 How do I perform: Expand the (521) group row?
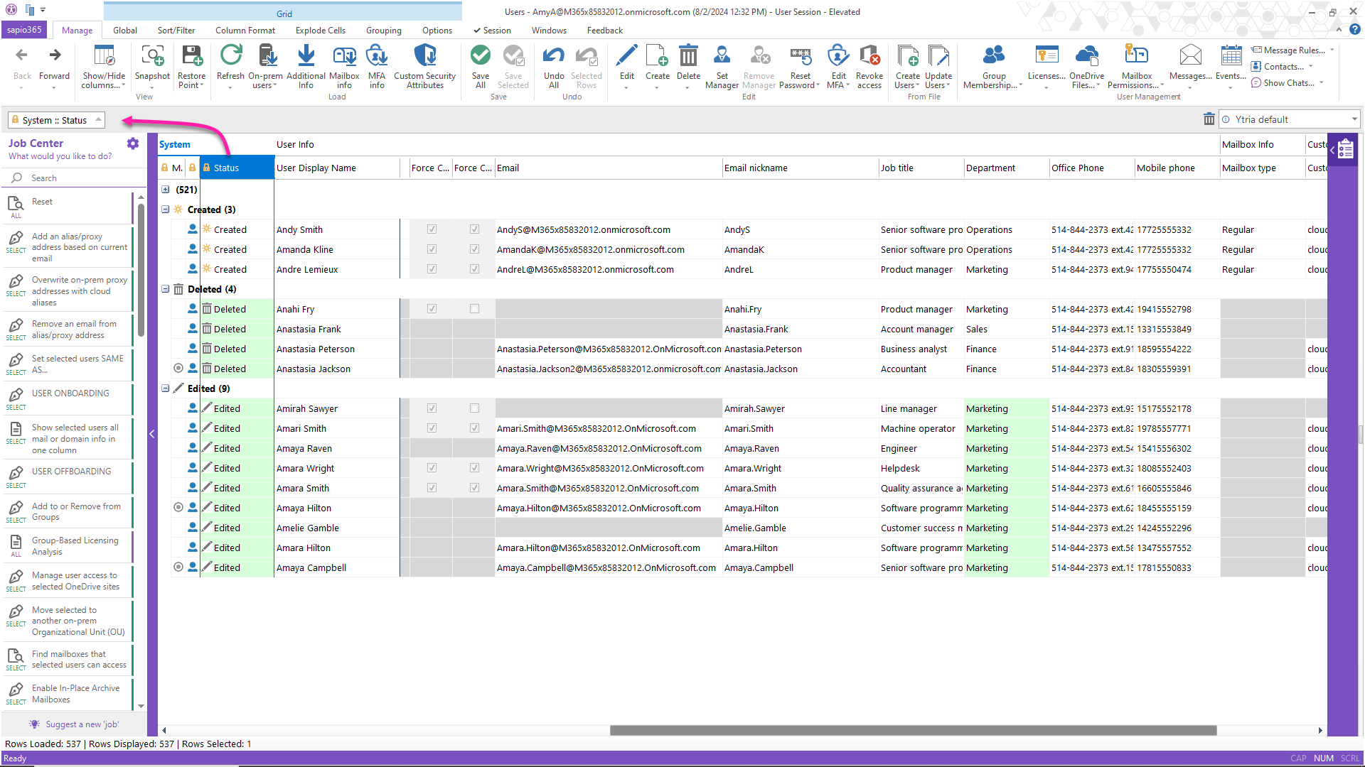click(x=165, y=190)
